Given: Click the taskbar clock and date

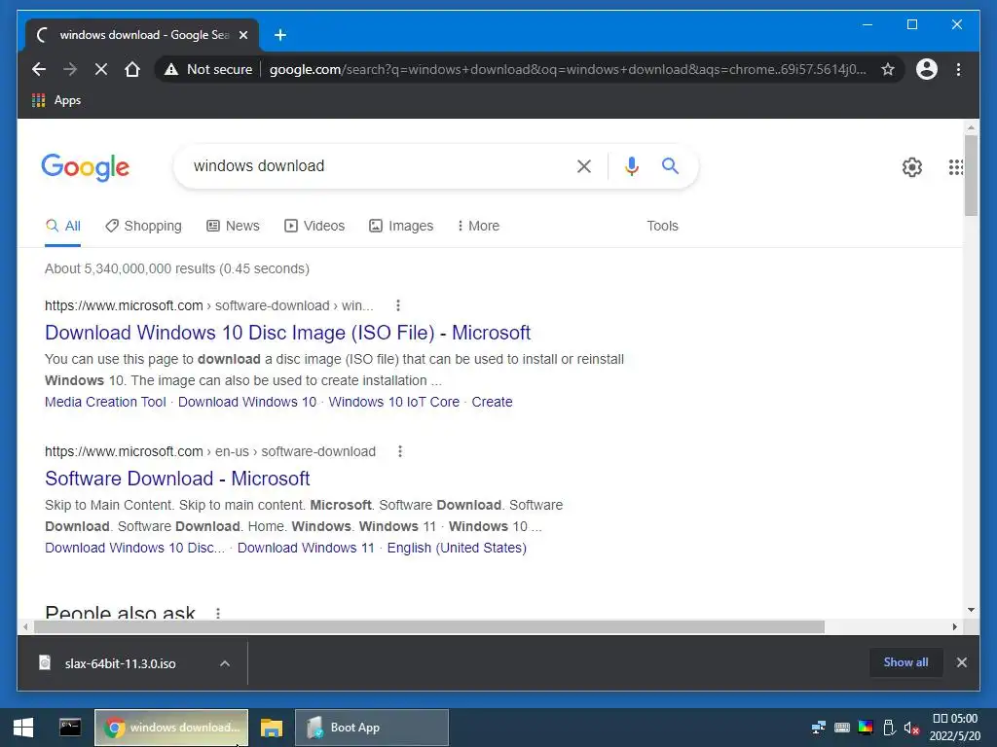Looking at the screenshot, I should click(955, 728).
